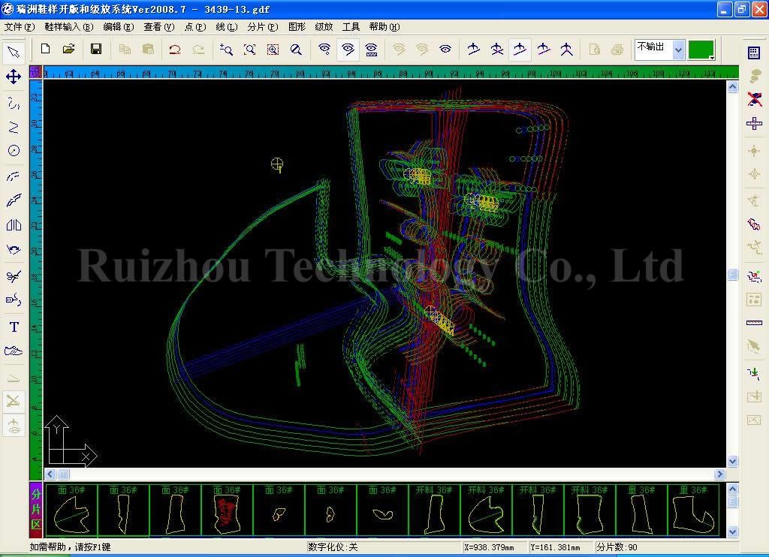Open the 分片(P) menu
The height and width of the screenshot is (557, 769).
[262, 27]
